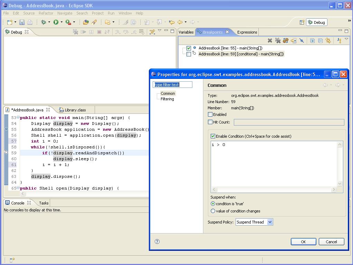Click the Open Perspective icon

(302, 22)
